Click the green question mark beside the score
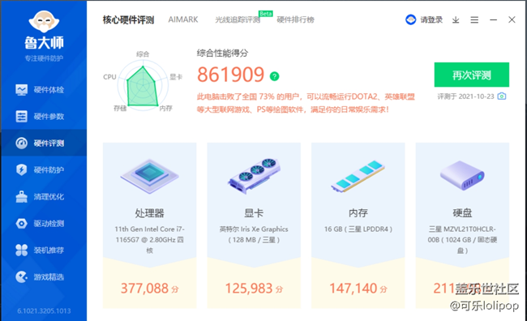The height and width of the screenshot is (321, 527). [x=274, y=76]
